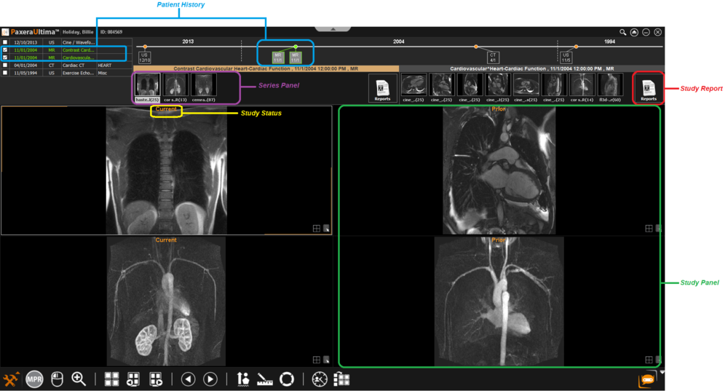This screenshot has width=728, height=391.
Task: Open the tools wrench and hammer menu
Action: click(x=12, y=379)
